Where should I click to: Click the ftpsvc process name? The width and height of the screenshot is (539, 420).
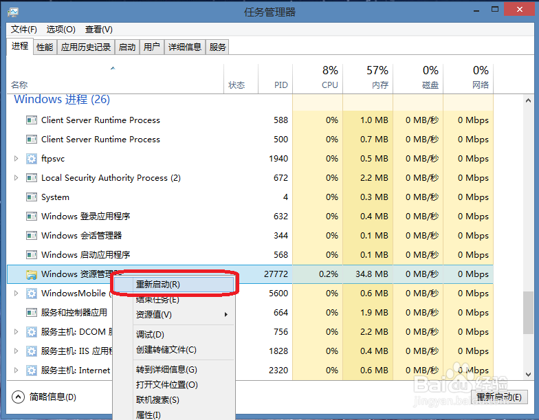[53, 158]
